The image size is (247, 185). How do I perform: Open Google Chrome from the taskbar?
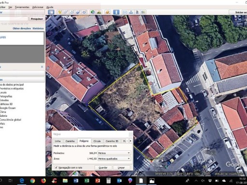(32, 181)
